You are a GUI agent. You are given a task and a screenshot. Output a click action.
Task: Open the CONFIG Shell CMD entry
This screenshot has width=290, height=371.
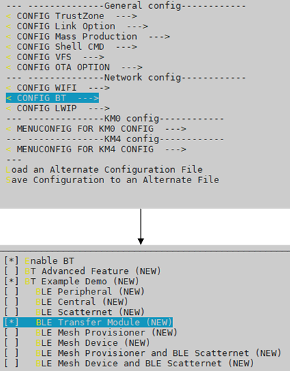pos(71,47)
